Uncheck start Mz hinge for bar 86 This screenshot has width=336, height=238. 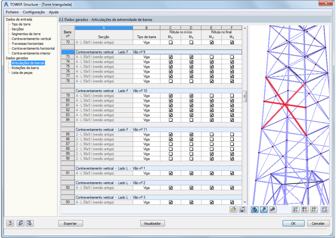pos(191,139)
